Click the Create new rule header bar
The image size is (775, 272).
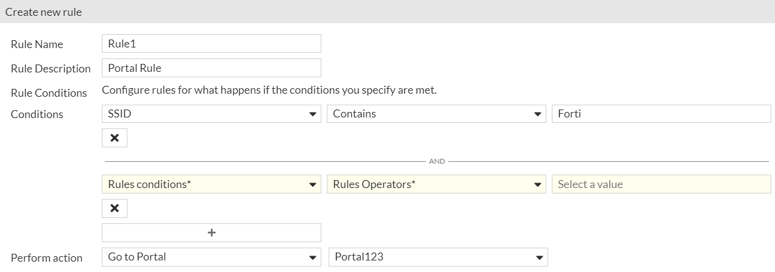(x=387, y=12)
